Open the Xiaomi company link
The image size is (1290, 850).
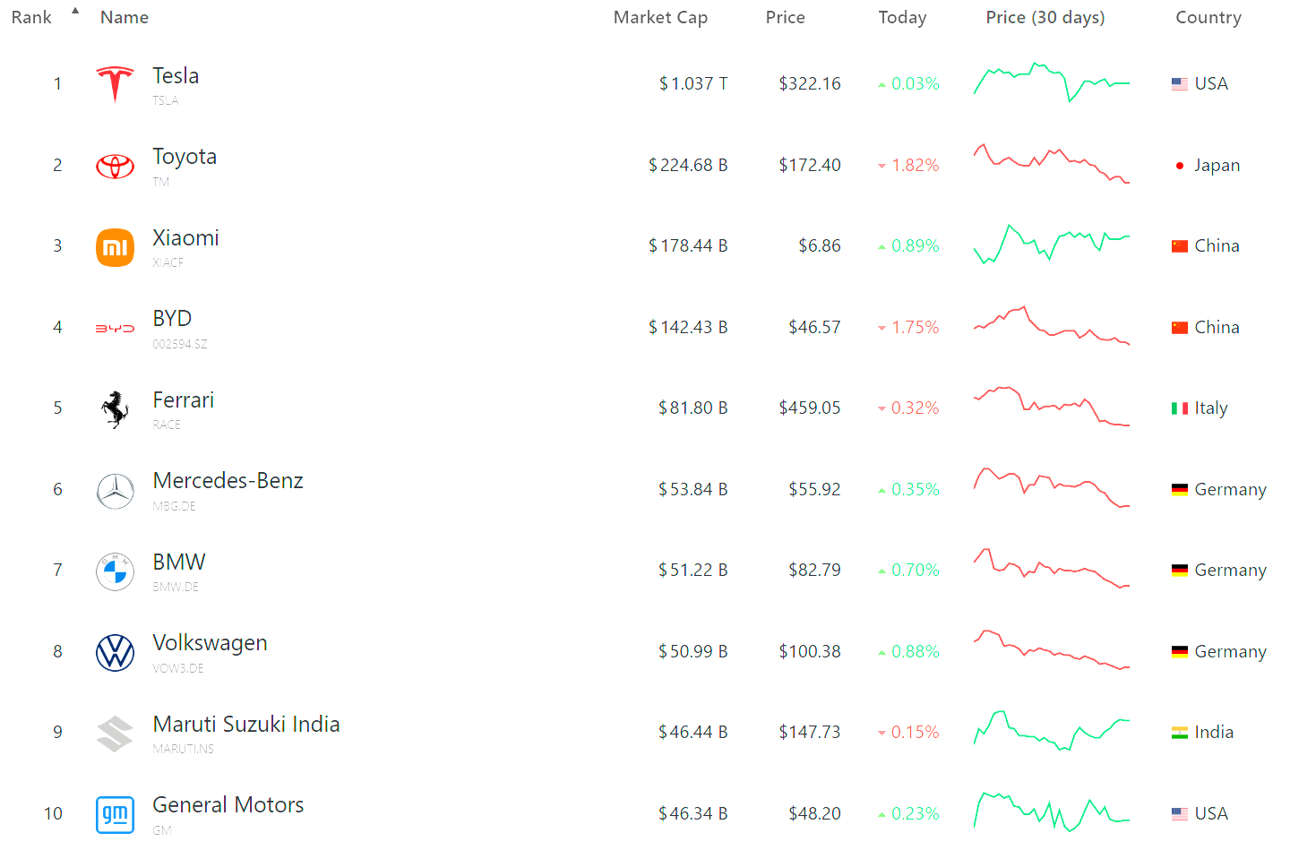[185, 238]
